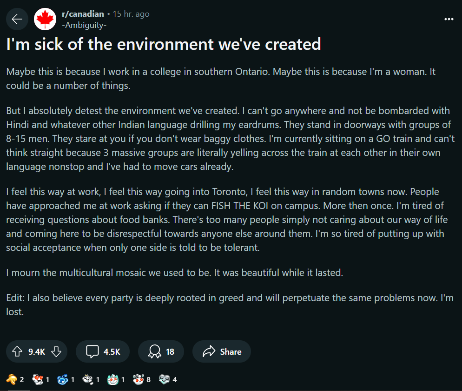Click the teal-haired Snoo award
462x391 pixels.
113,379
